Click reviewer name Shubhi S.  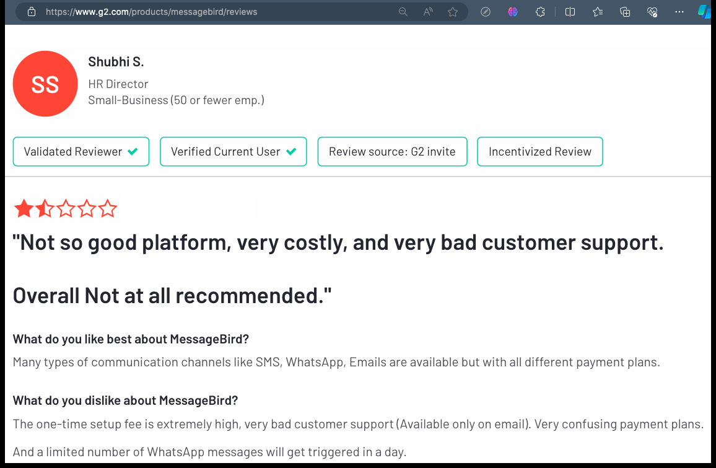click(116, 62)
